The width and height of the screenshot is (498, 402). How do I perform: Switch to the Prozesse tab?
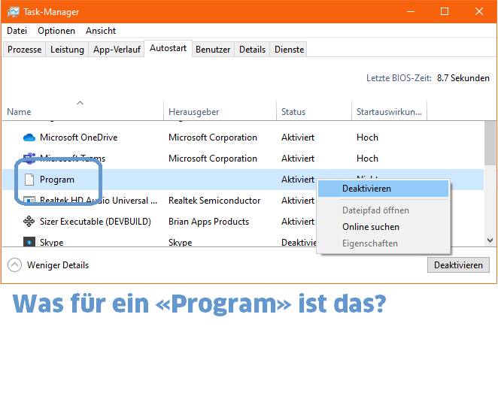(24, 50)
